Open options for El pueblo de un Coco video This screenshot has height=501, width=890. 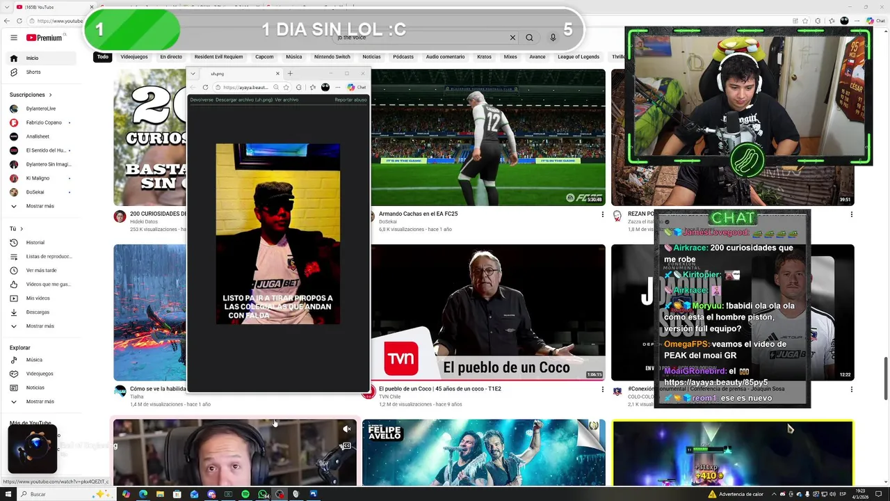(x=602, y=390)
